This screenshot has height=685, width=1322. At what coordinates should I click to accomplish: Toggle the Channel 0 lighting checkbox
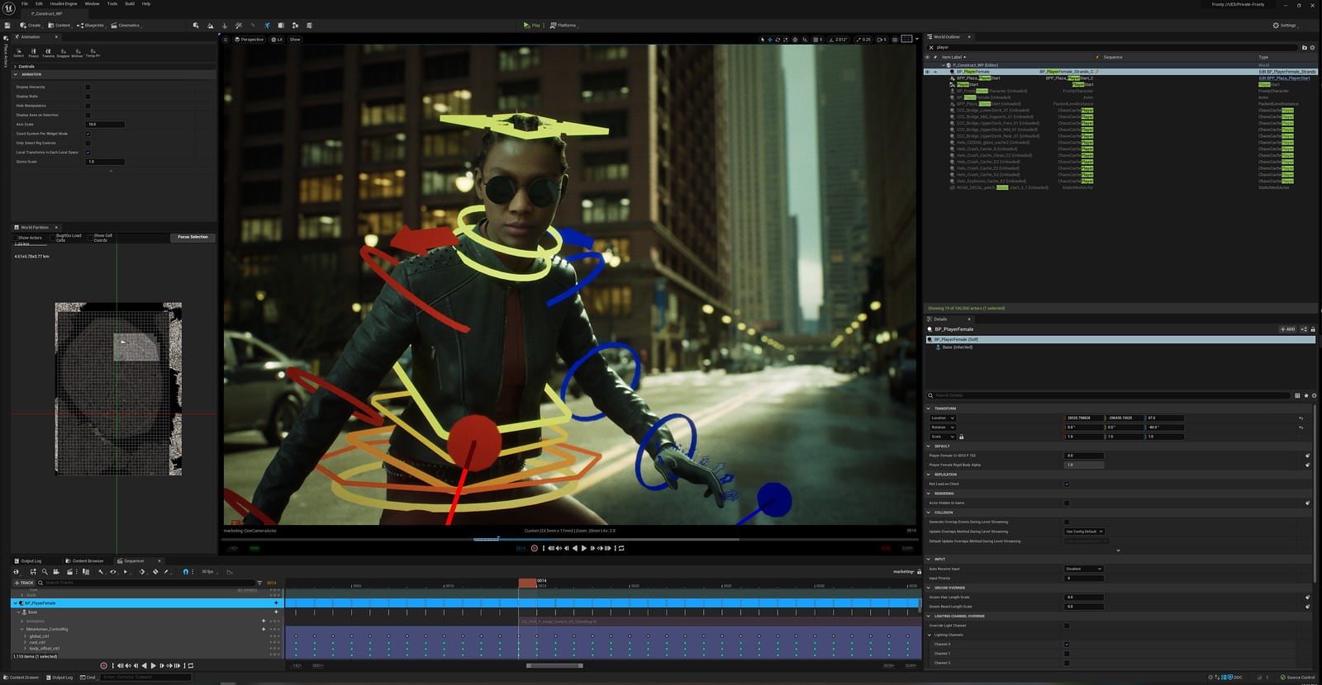(x=1067, y=645)
